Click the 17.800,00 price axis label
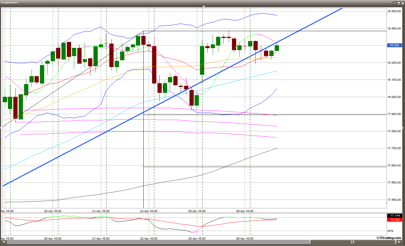Image resolution: width=405 pixels, height=246 pixels. tap(394, 131)
